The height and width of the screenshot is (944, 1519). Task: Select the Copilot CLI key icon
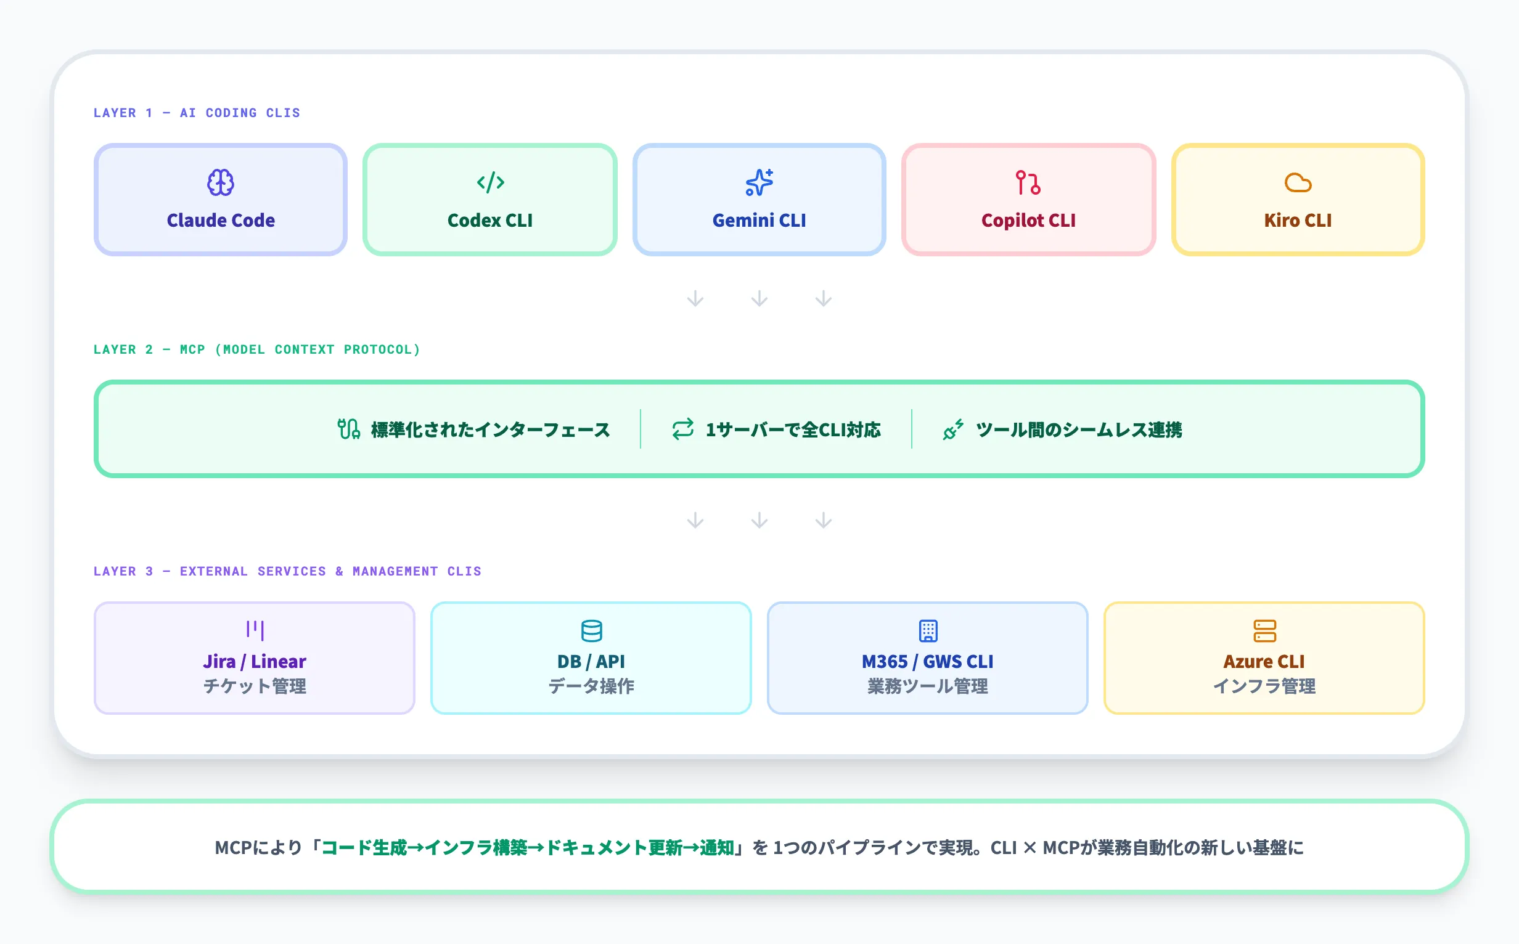tap(1028, 183)
